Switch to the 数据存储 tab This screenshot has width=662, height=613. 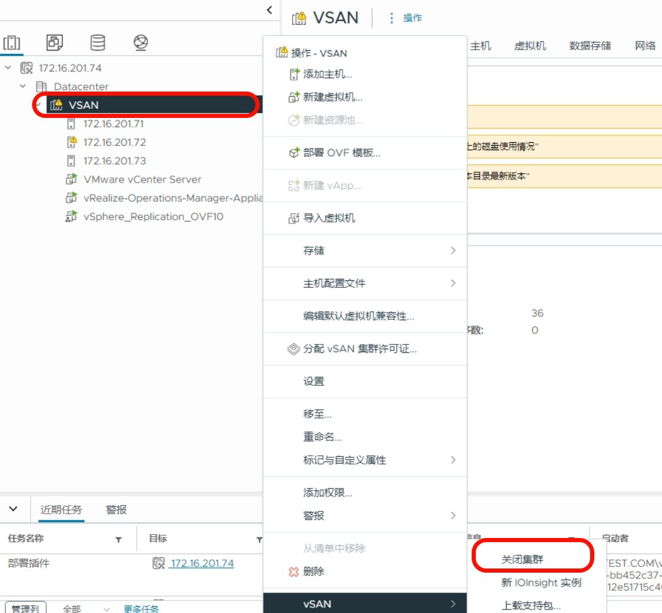point(590,46)
